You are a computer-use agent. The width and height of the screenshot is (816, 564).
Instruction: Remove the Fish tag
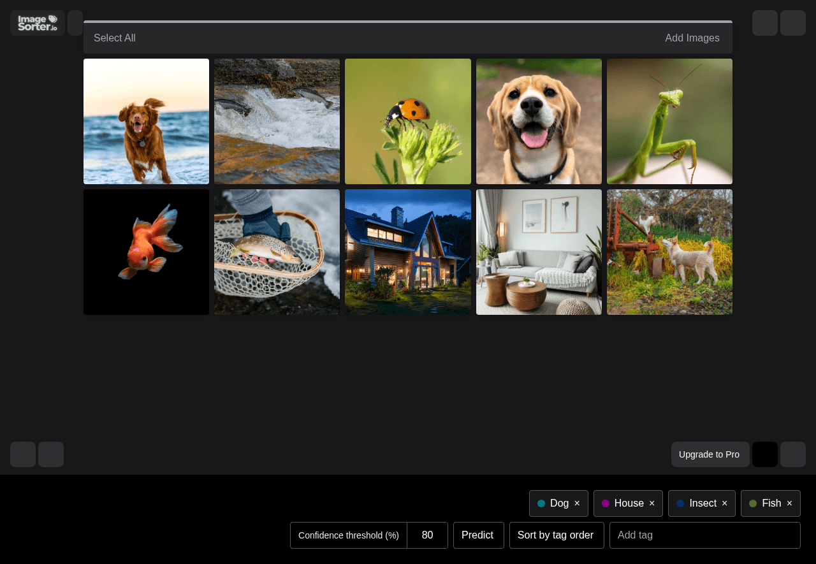click(x=789, y=503)
